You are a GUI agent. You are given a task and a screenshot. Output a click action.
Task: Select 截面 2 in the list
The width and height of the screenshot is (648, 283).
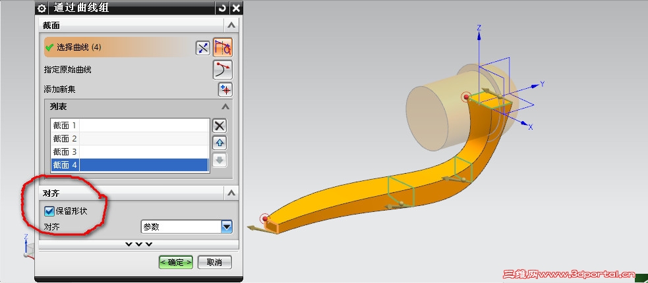pos(130,139)
